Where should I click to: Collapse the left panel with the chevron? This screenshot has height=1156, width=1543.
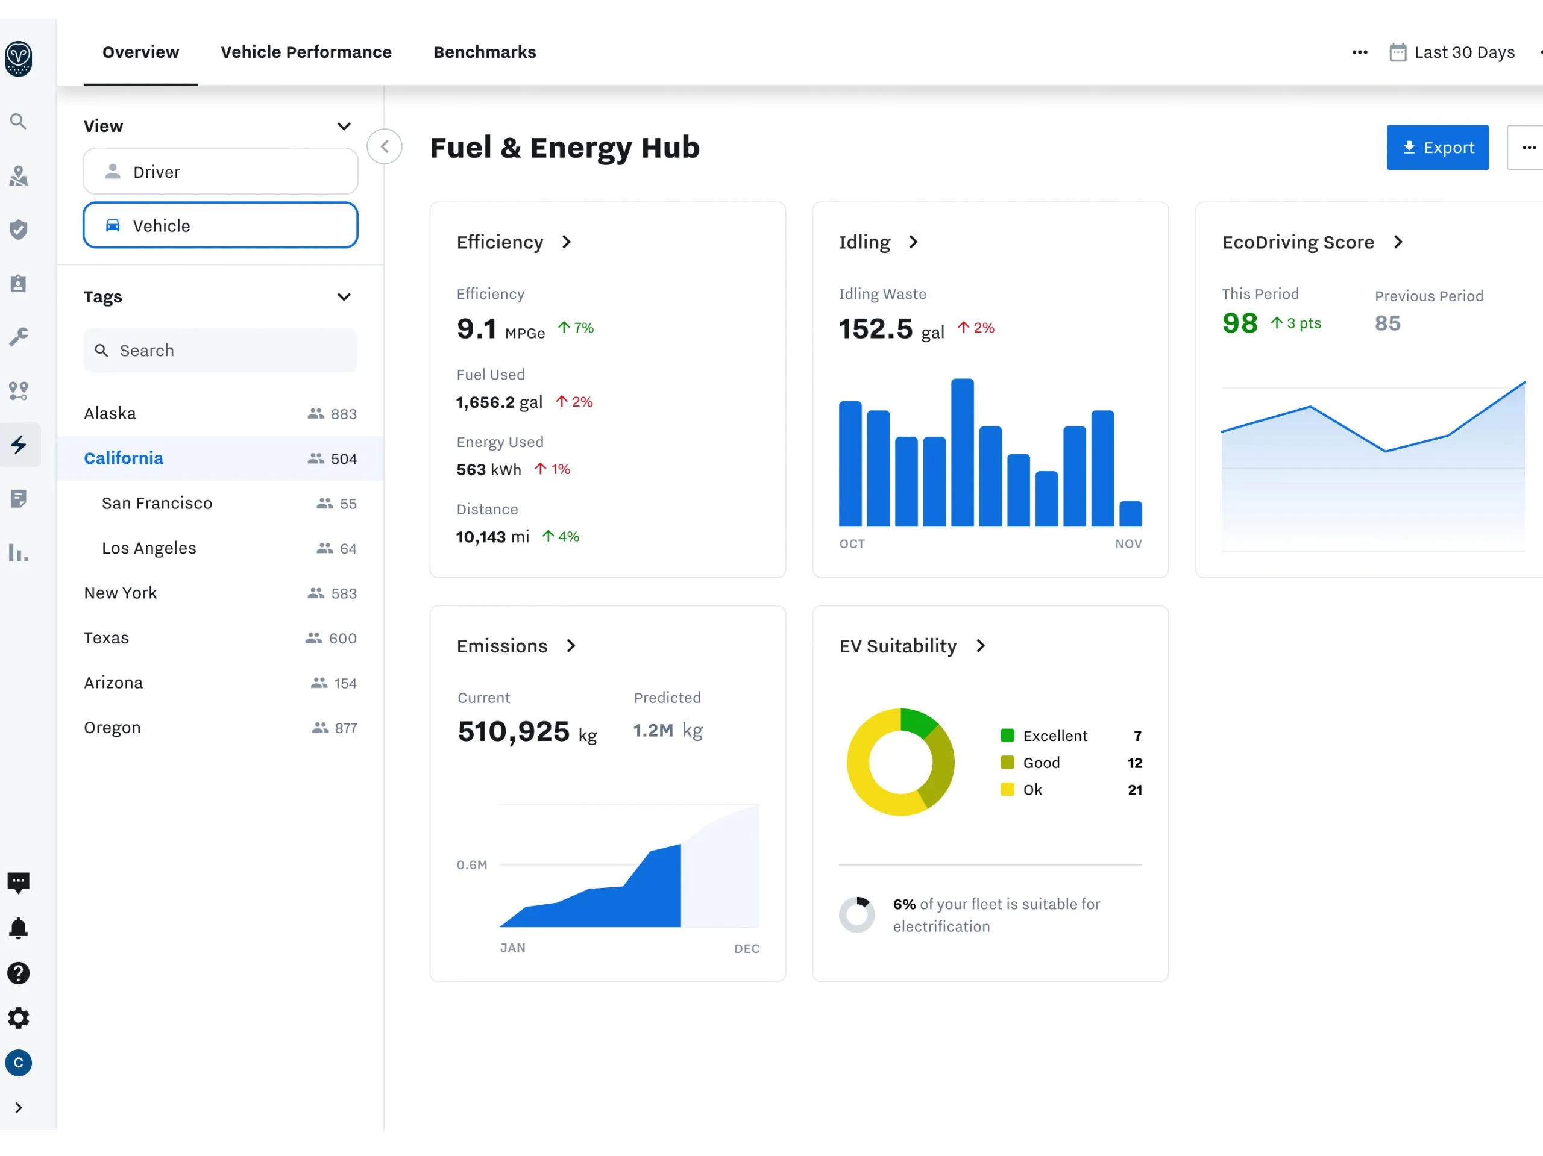pos(385,146)
